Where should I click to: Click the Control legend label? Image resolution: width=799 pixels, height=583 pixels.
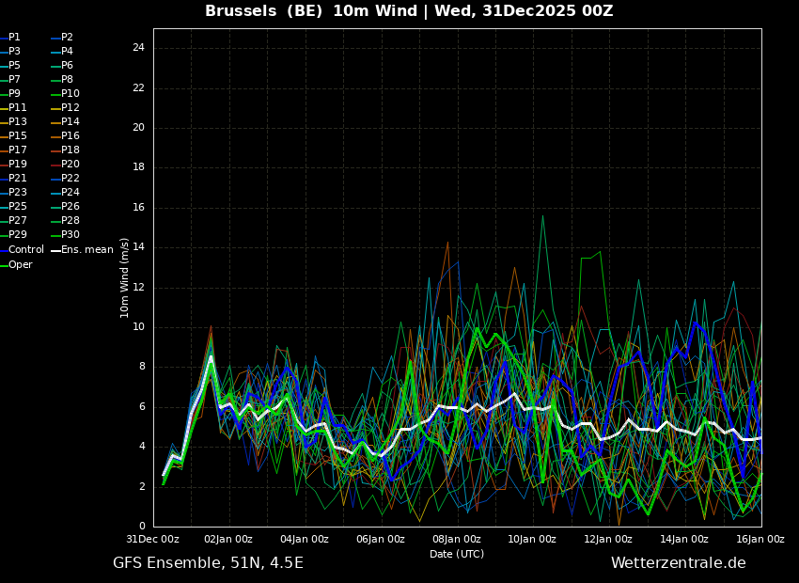(26, 250)
